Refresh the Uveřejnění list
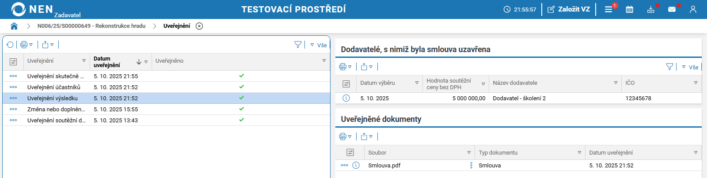The height and width of the screenshot is (178, 707). pos(10,45)
